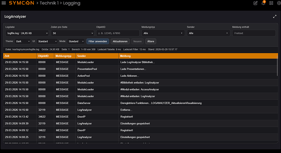Open the UI dropdown
This screenshot has height=153, width=281.
47,41
